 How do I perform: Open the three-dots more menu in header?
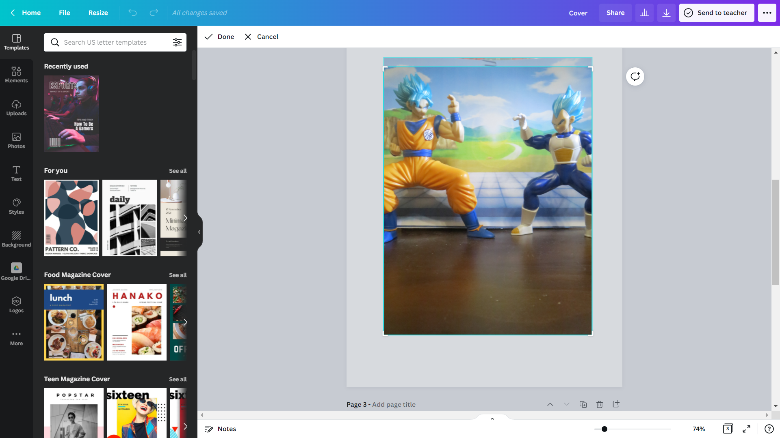tap(767, 13)
